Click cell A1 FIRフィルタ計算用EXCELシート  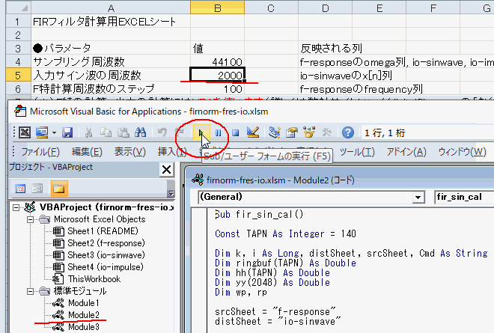coord(111,22)
